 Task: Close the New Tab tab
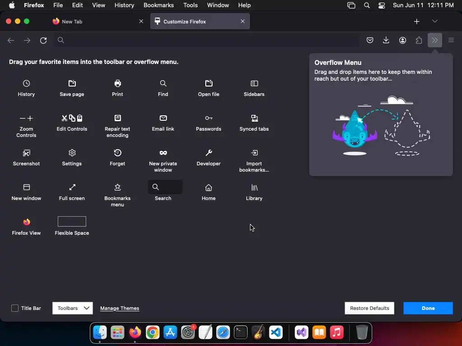point(141,21)
